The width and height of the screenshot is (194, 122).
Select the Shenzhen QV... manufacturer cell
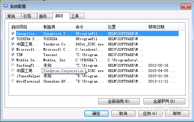[57, 81]
